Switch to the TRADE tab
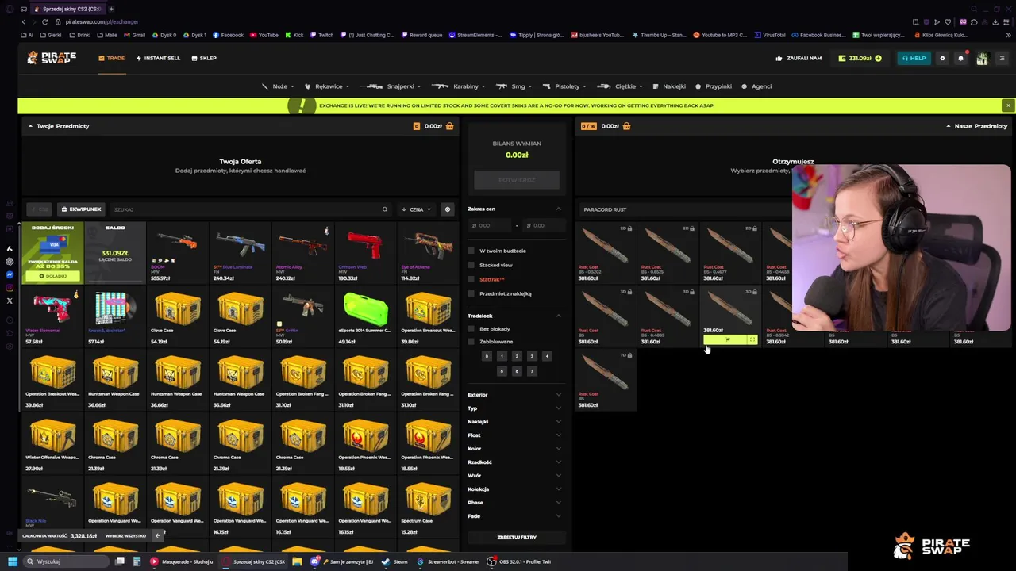 (x=112, y=58)
